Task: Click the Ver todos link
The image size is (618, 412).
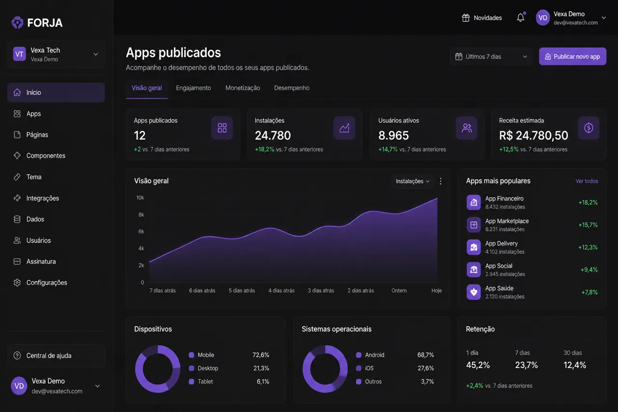Action: [587, 181]
